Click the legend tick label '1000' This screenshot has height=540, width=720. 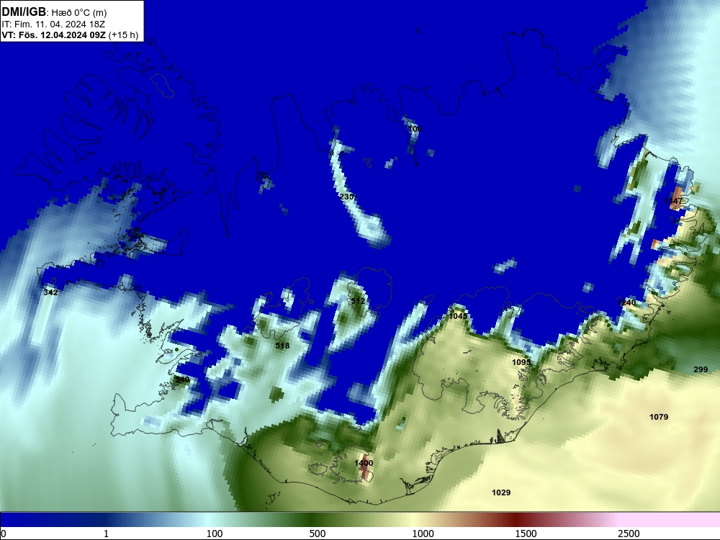click(423, 534)
